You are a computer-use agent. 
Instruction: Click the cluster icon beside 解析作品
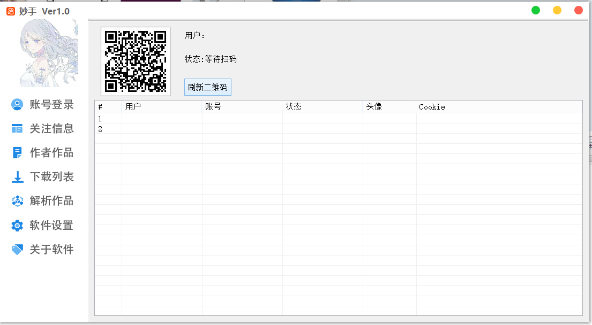coord(17,201)
